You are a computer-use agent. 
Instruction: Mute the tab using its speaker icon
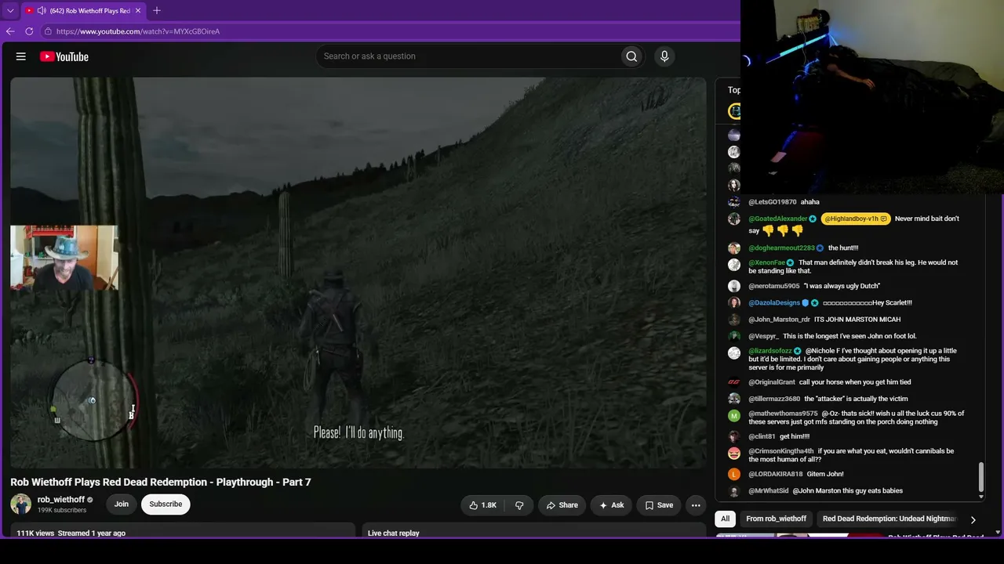pyautogui.click(x=41, y=11)
